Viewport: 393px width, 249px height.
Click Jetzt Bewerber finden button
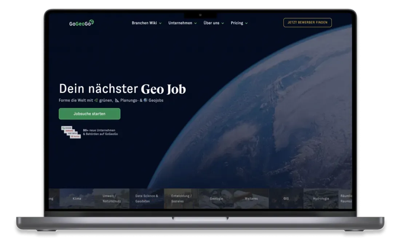(x=307, y=23)
